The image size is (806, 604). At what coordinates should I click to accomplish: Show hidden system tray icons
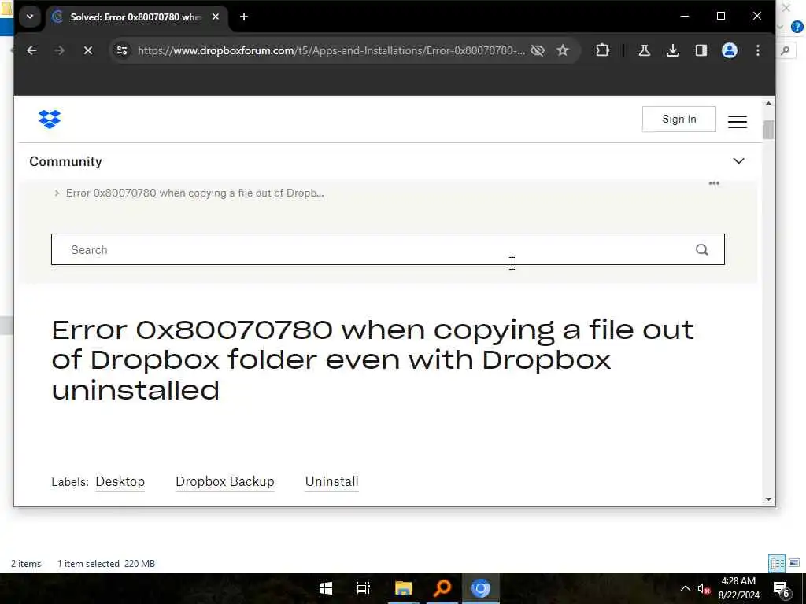[x=686, y=588]
